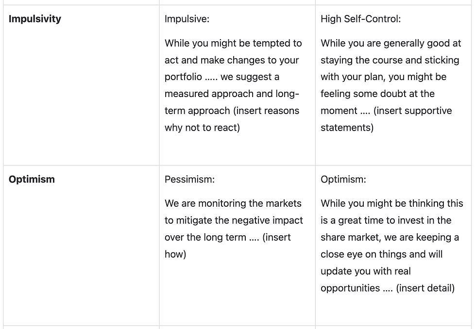This screenshot has width=476, height=329.
Task: Click the bold Impulsivity row header
Action: click(35, 19)
